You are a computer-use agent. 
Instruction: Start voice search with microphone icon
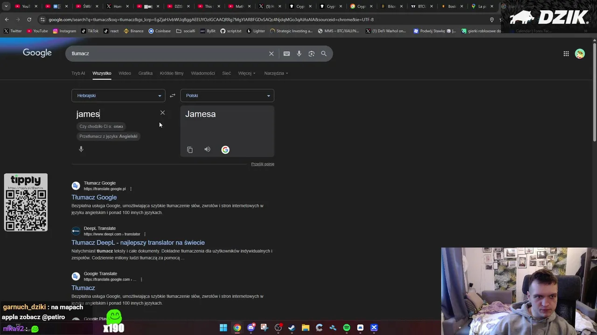click(299, 54)
